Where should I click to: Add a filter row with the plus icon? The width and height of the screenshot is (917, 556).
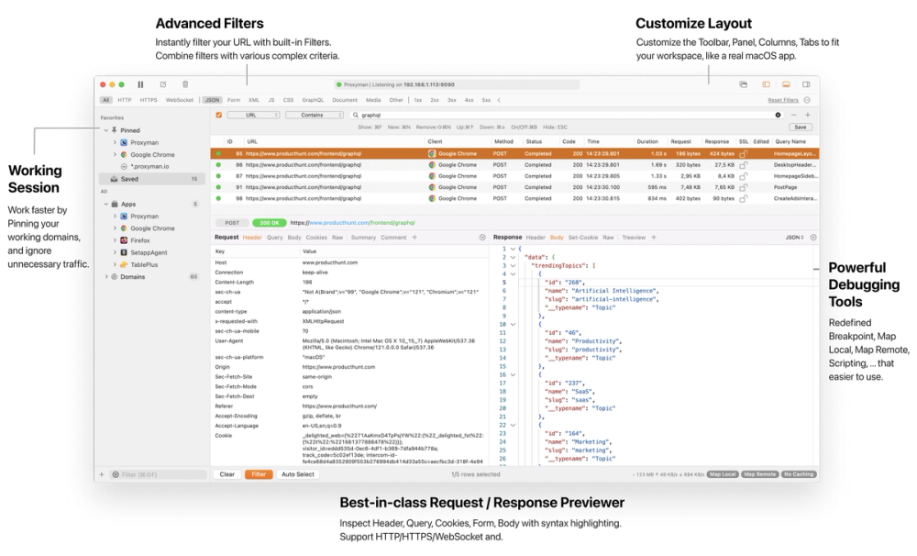coord(808,115)
